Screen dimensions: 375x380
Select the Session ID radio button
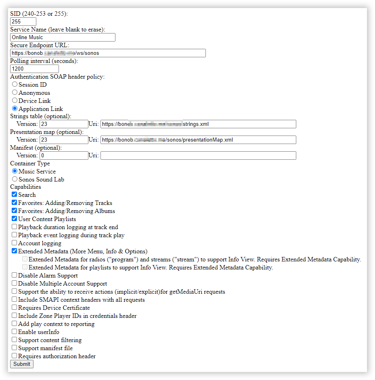pyautogui.click(x=15, y=85)
